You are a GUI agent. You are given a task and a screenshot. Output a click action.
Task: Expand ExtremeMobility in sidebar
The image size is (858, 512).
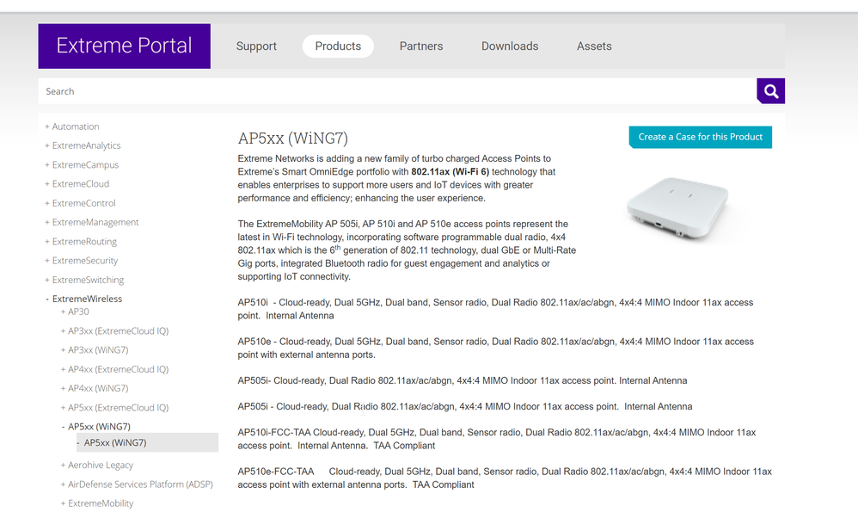tap(97, 503)
